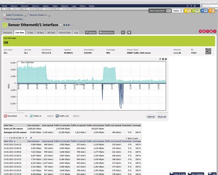This screenshot has height=175, width=218.
Task: Open the help question mark icon
Action: (x=191, y=6)
